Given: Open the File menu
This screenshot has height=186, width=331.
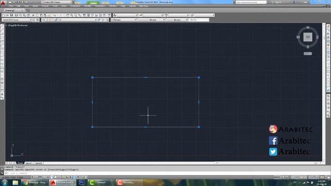Looking at the screenshot, I should [x=11, y=6].
